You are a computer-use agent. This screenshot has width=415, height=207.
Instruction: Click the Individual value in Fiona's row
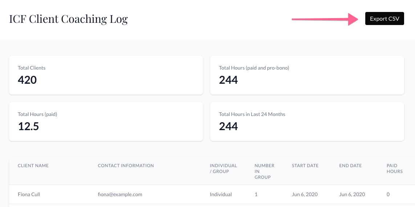[221, 194]
